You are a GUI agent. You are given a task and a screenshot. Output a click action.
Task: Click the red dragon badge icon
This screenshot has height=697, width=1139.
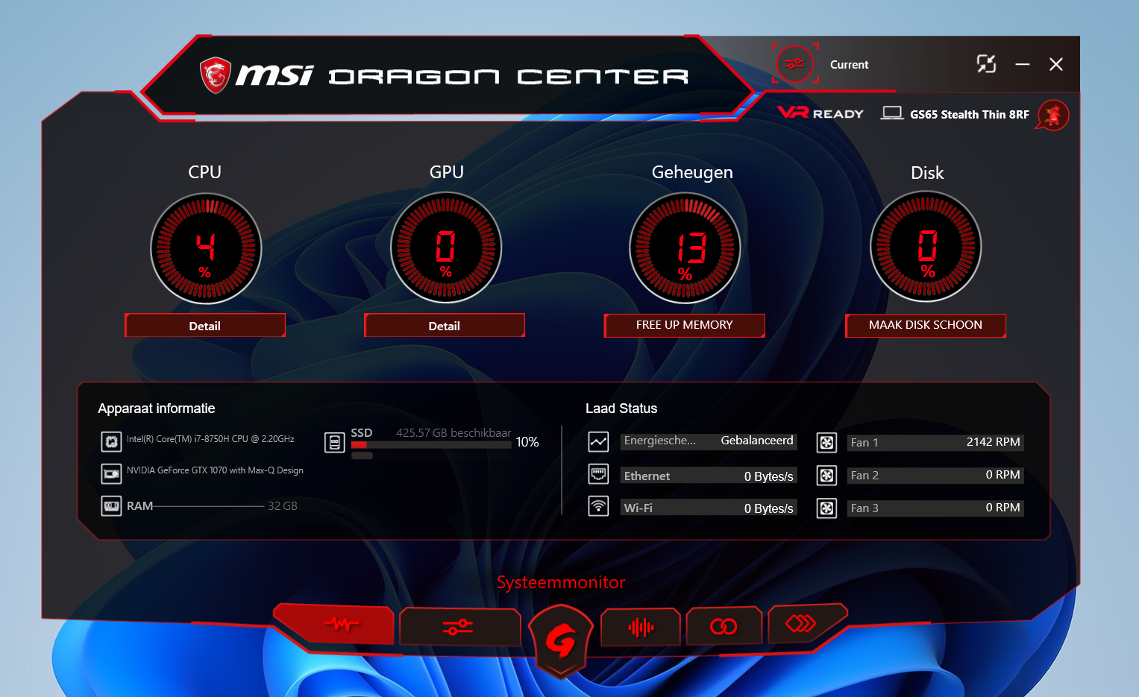1053,115
